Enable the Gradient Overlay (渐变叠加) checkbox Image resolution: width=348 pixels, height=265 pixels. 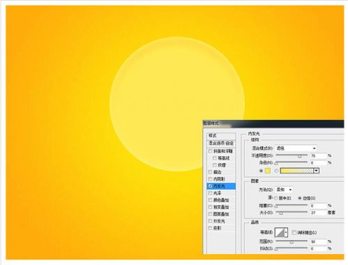pyautogui.click(x=210, y=207)
